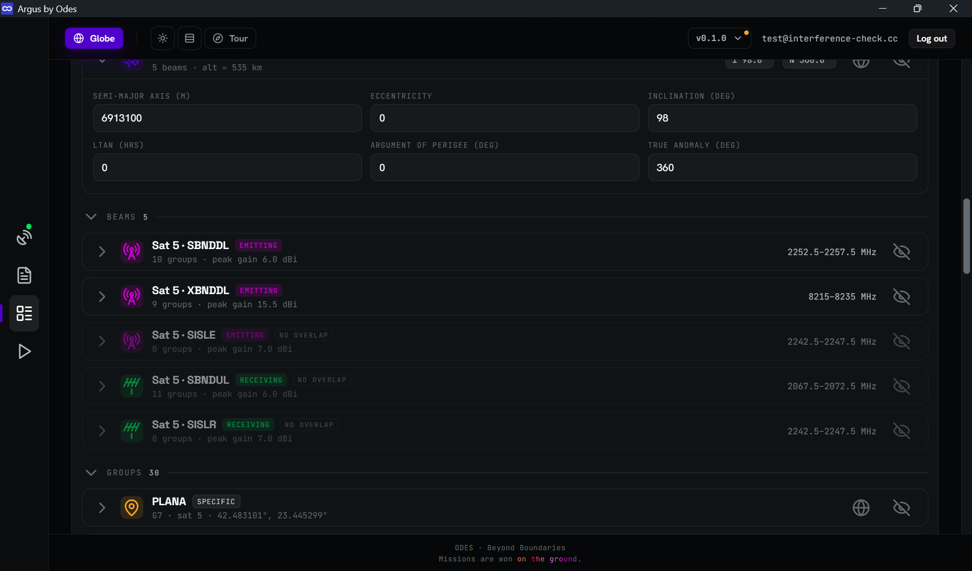Open the v0.1.0 version dropdown
Screen dimensions: 972x571
719,38
